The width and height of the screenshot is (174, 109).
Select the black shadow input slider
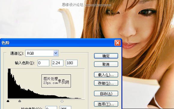8,101
